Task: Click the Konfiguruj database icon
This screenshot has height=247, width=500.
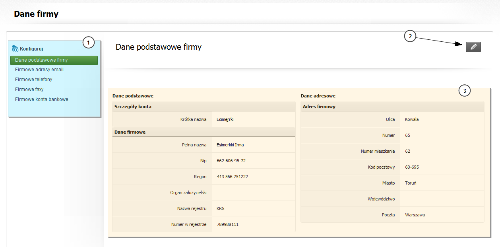Action: 15,49
